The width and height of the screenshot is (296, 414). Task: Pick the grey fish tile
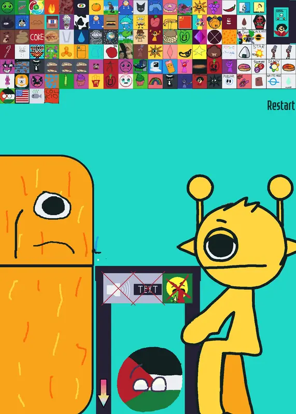(37, 96)
